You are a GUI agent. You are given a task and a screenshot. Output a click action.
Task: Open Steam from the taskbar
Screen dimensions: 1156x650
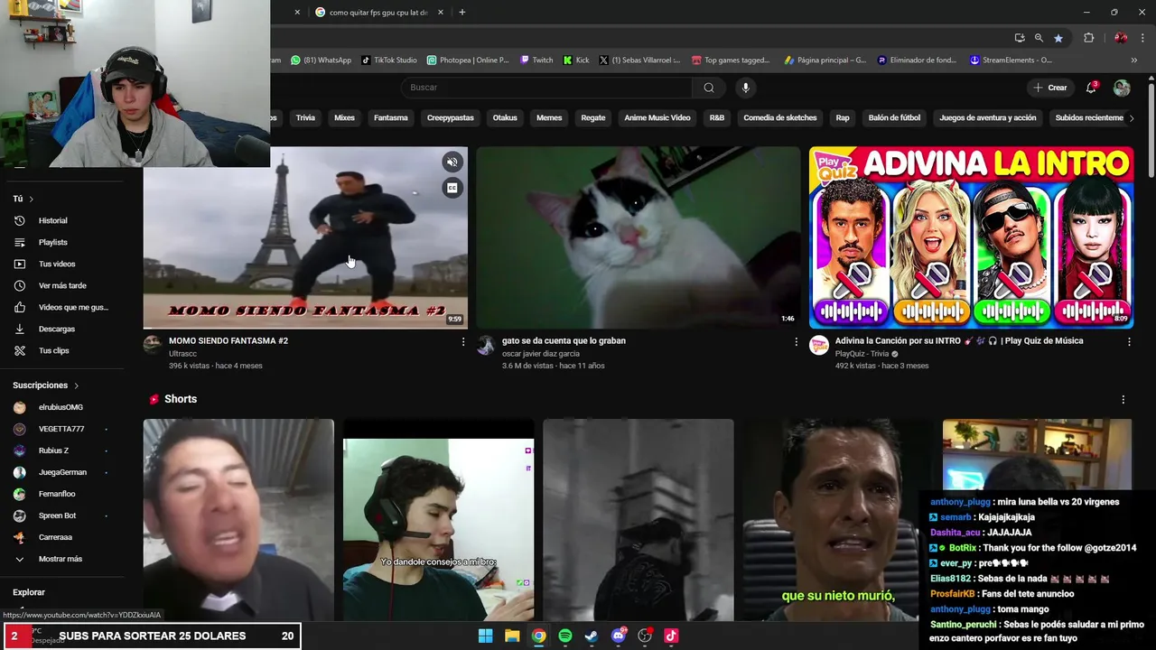click(x=592, y=636)
